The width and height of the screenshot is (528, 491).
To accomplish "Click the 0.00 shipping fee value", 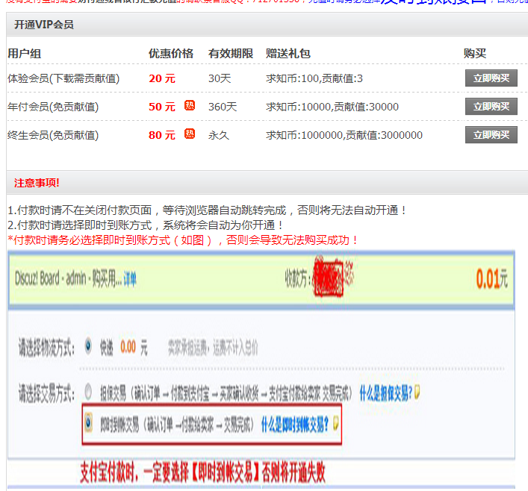I will point(128,347).
